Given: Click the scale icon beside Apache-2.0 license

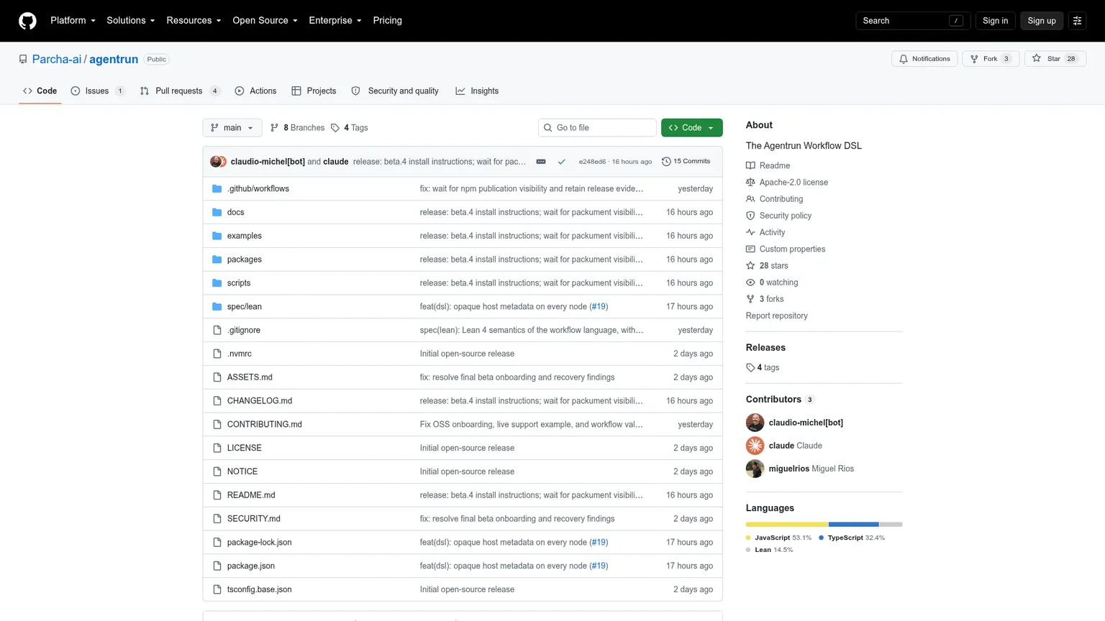Looking at the screenshot, I should (750, 183).
